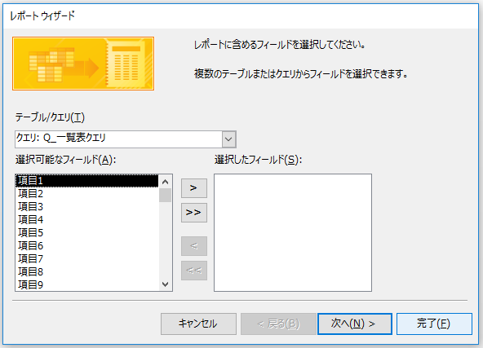Click the 戻る(B) button

point(278,324)
